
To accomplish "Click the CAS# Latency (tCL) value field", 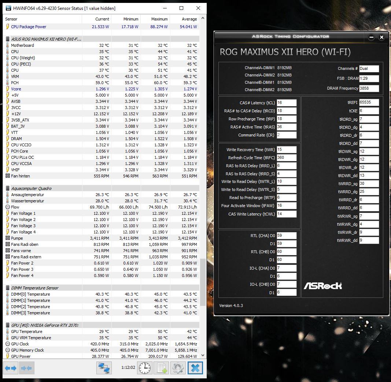I will [x=287, y=103].
